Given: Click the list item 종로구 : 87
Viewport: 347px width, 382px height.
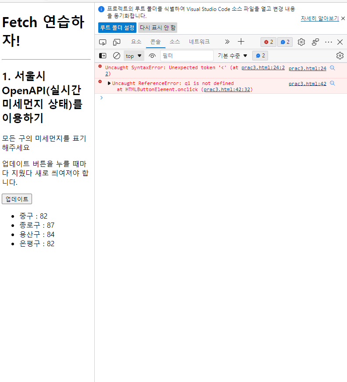Looking at the screenshot, I should point(37,225).
